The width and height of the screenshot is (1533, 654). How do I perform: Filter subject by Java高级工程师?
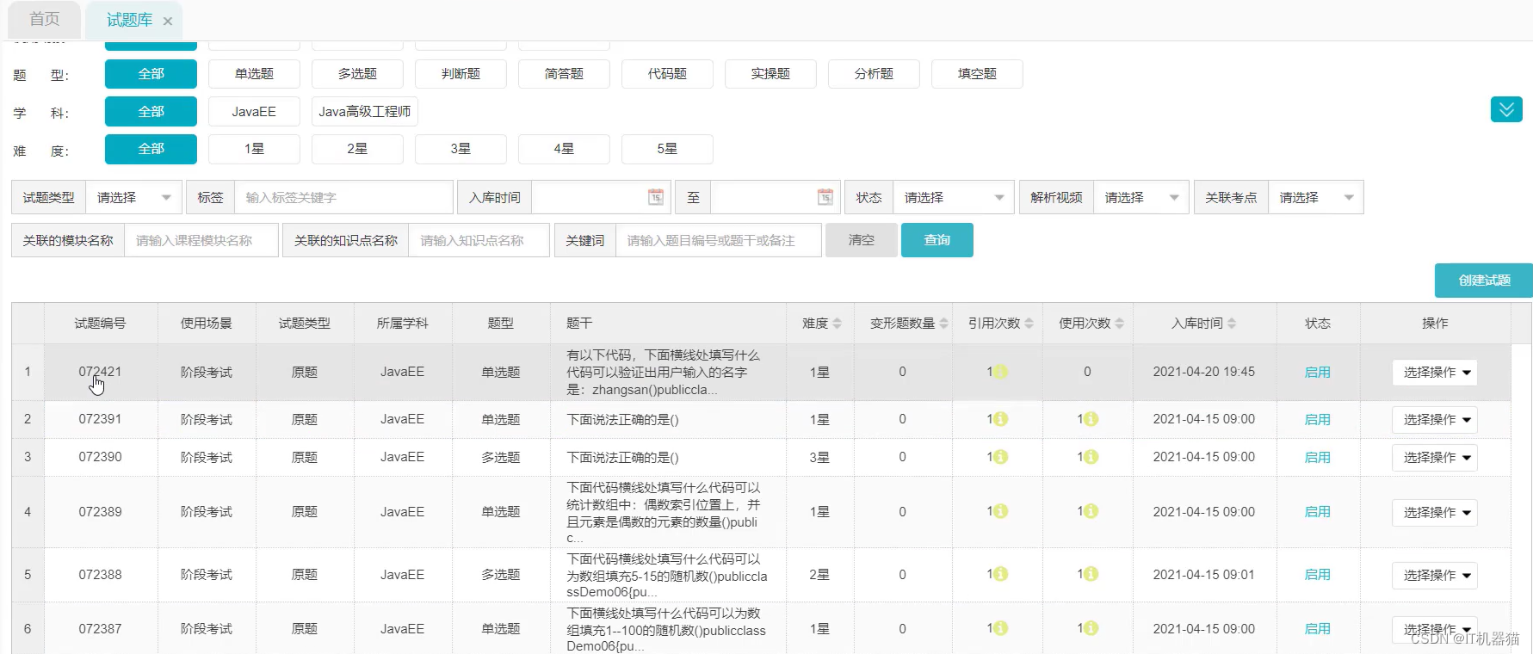[x=364, y=112]
